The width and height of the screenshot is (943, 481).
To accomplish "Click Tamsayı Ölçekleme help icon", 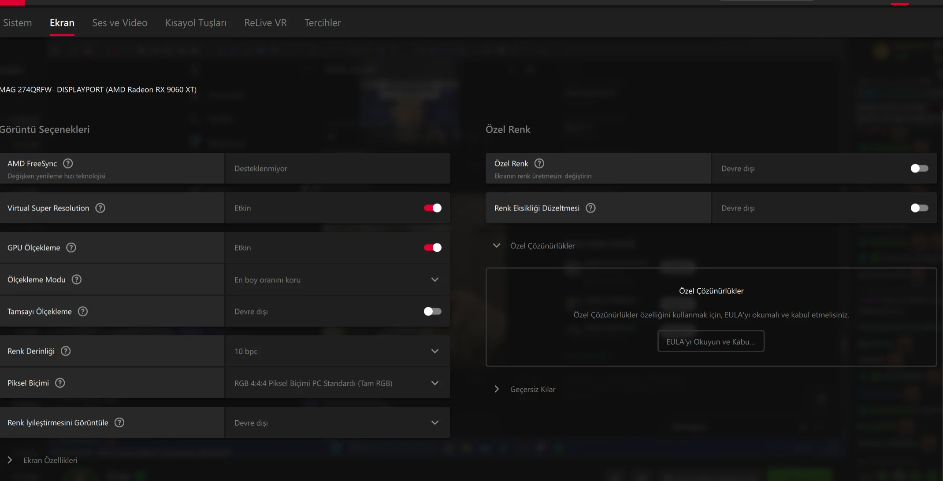I will coord(83,311).
